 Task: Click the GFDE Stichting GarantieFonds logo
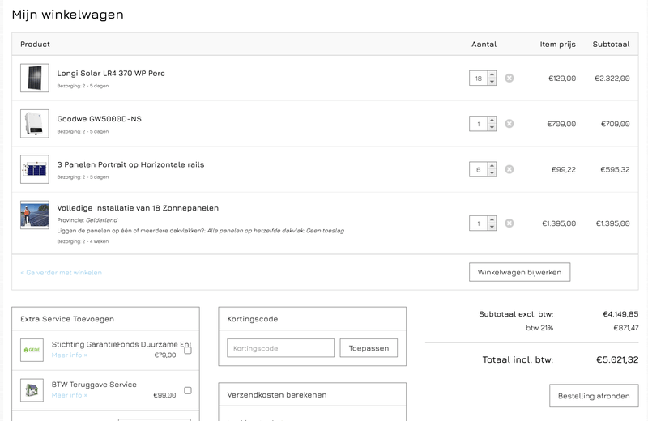click(32, 350)
